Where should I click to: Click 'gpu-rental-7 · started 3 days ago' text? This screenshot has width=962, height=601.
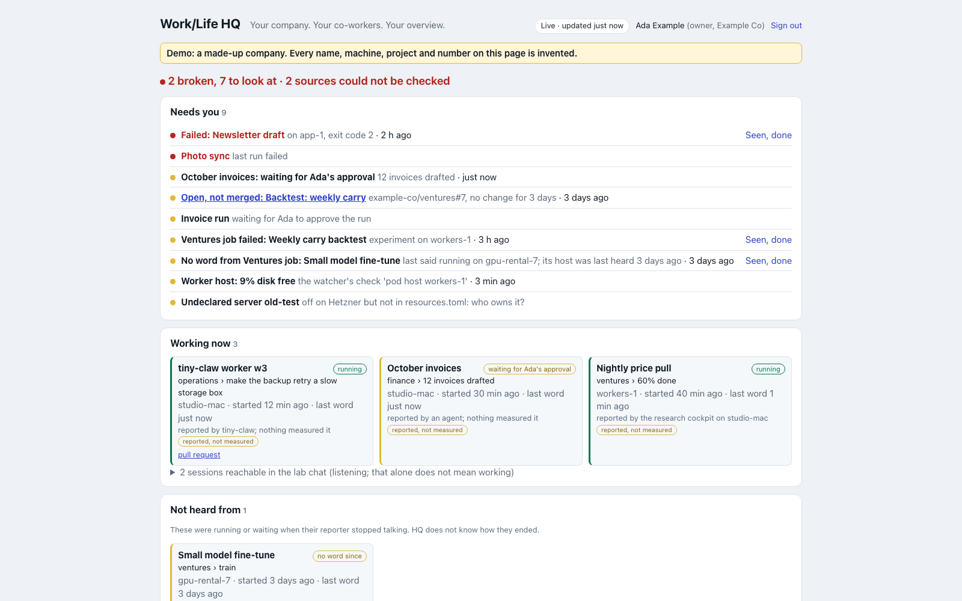tap(247, 581)
